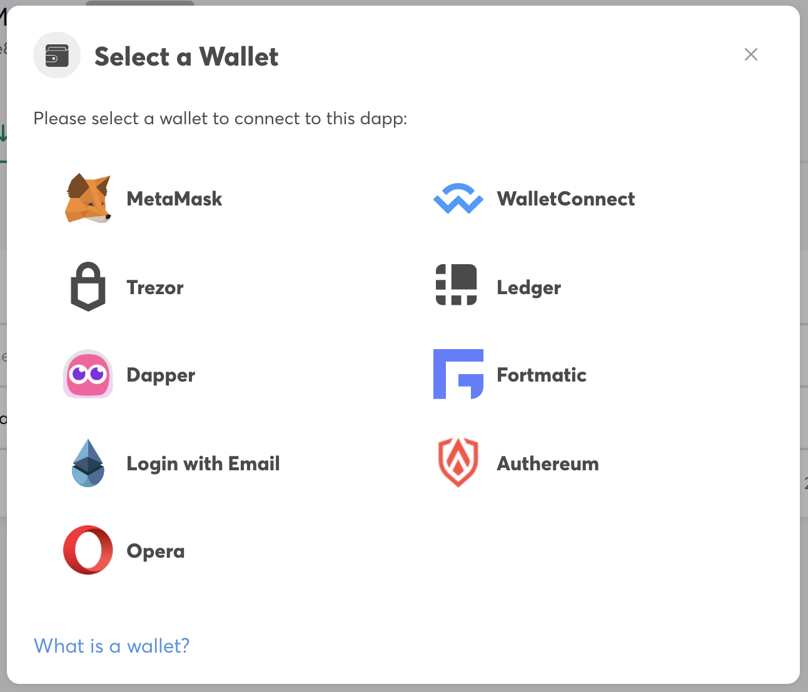Select the Trezor padlock icon
This screenshot has height=692, width=808.
[88, 287]
